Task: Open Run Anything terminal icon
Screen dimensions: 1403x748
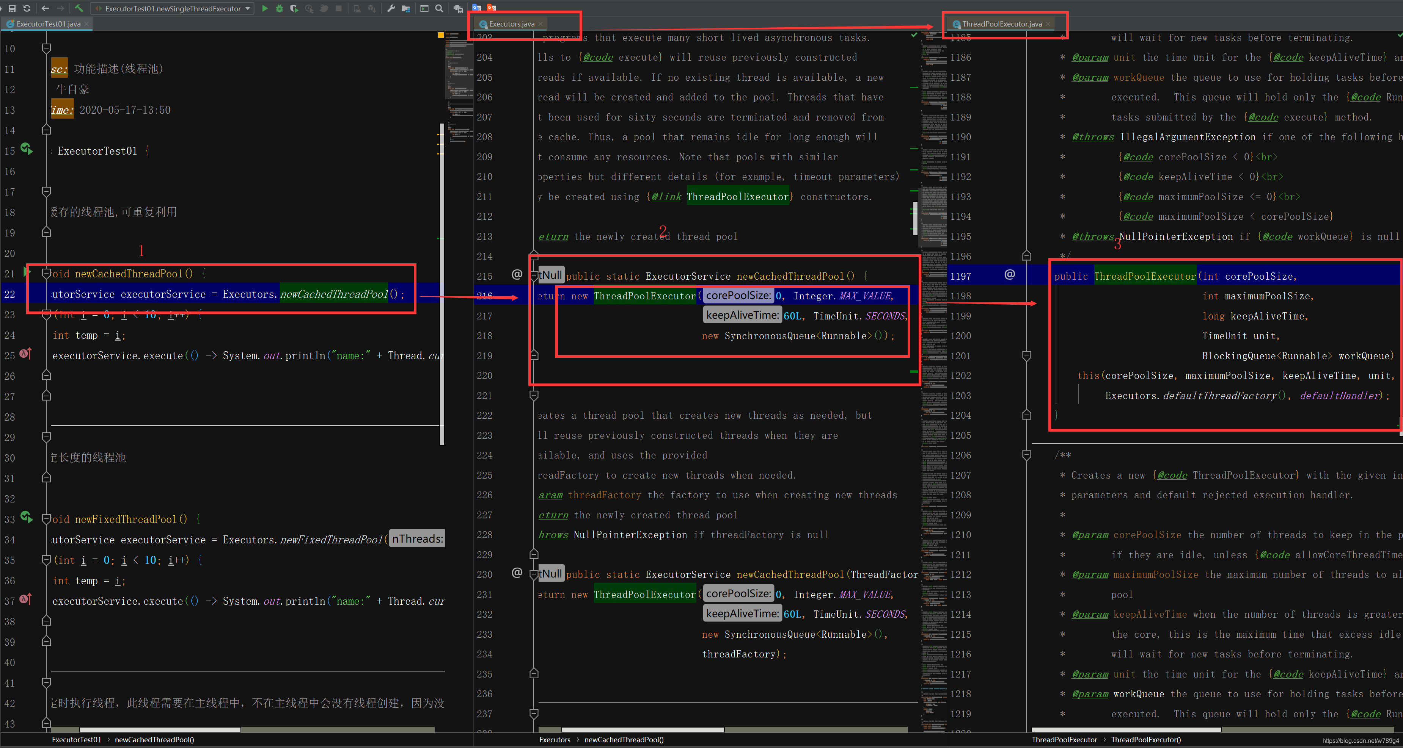Action: (424, 8)
